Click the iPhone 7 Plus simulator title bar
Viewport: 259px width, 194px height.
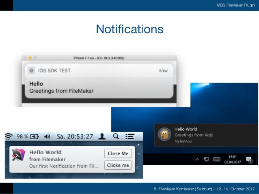[x=99, y=58]
